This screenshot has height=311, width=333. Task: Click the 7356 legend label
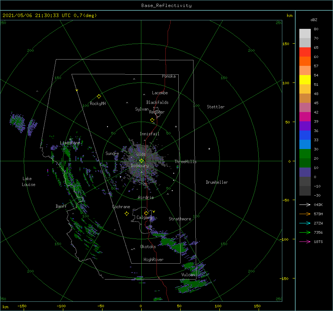318,233
